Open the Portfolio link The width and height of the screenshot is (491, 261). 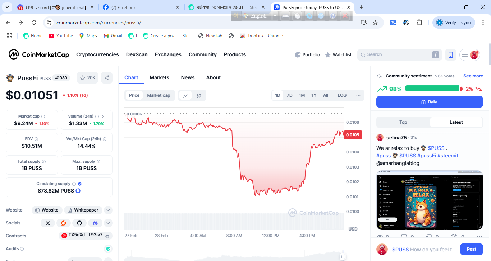307,55
